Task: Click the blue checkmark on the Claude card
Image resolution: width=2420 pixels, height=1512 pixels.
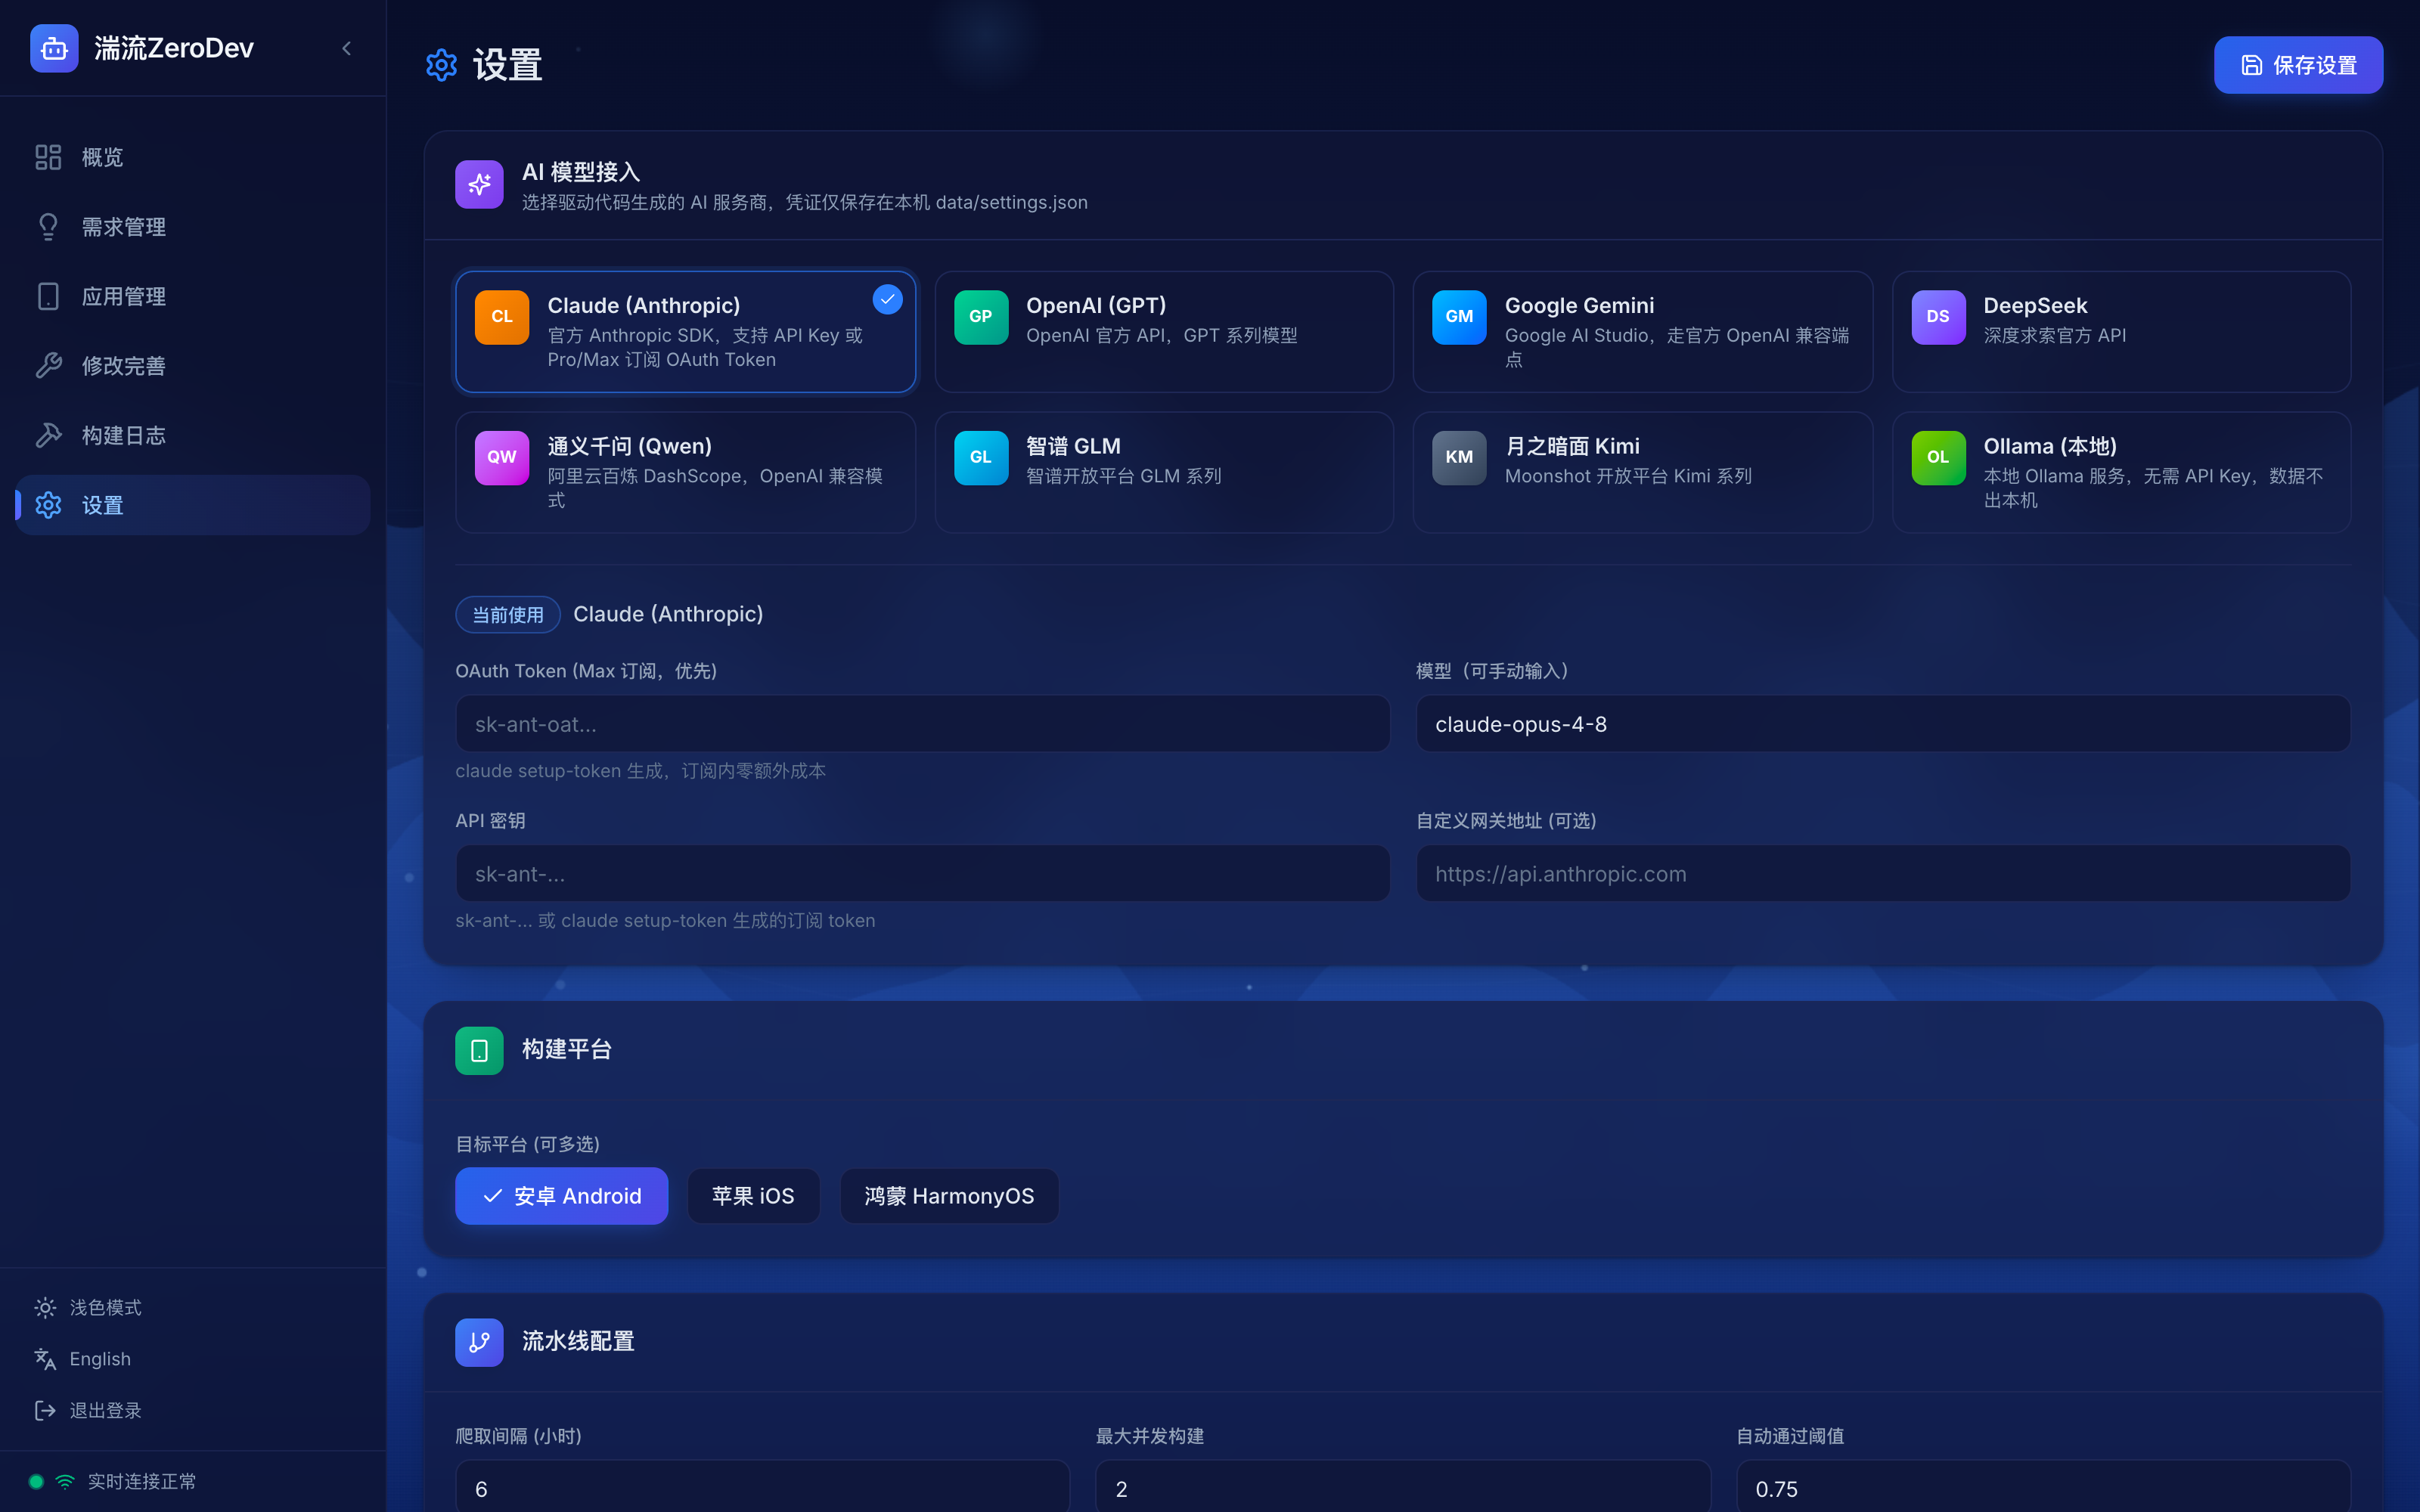Action: click(x=887, y=299)
